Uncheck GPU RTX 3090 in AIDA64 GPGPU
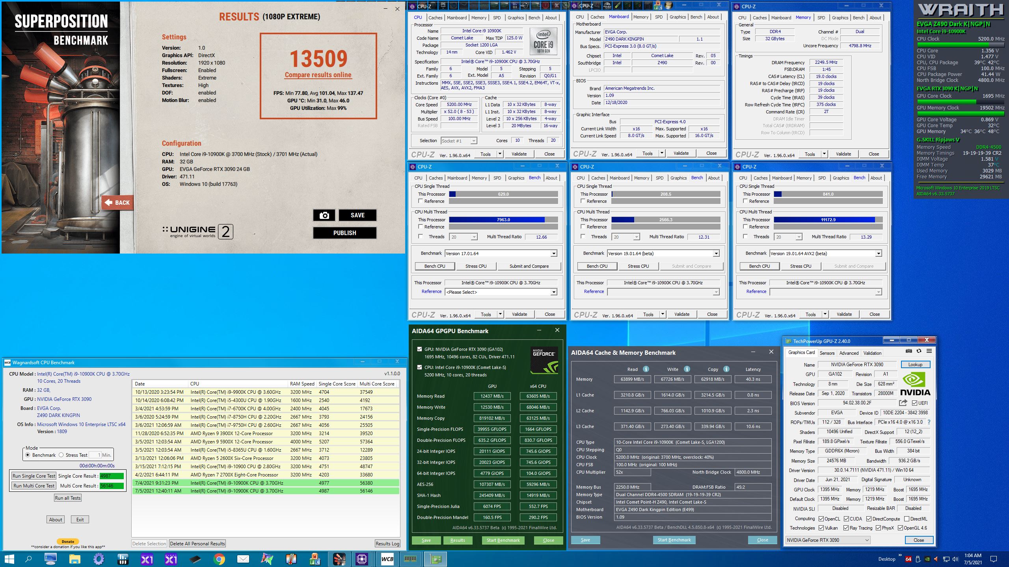This screenshot has width=1009, height=567. point(419,349)
